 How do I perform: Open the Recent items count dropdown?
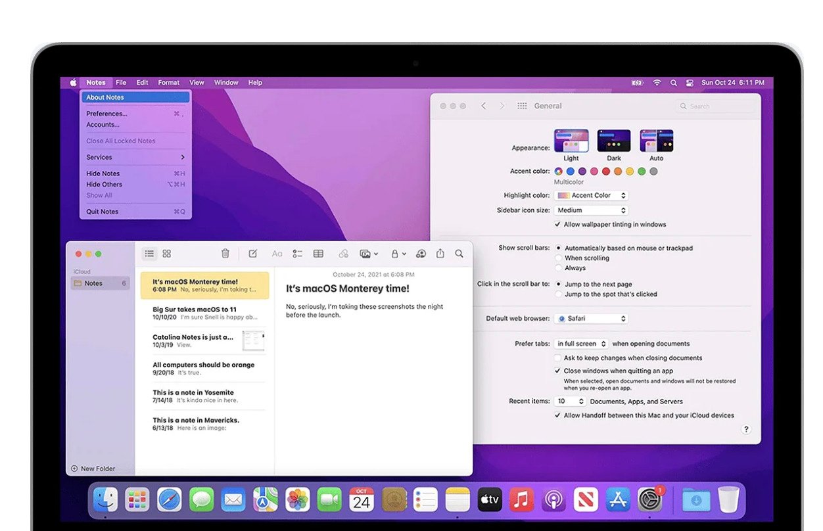[571, 402]
